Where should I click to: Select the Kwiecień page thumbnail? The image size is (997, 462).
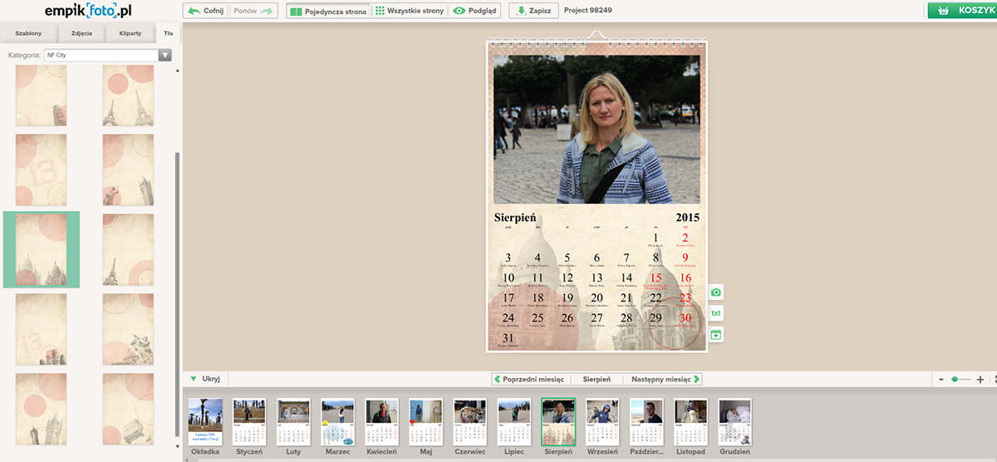click(382, 422)
